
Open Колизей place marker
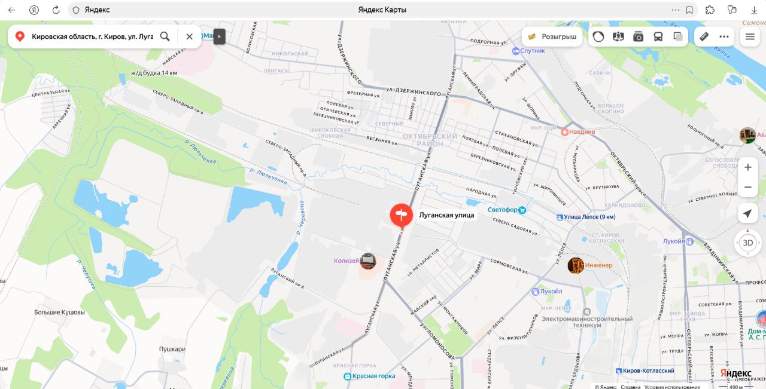(x=367, y=261)
